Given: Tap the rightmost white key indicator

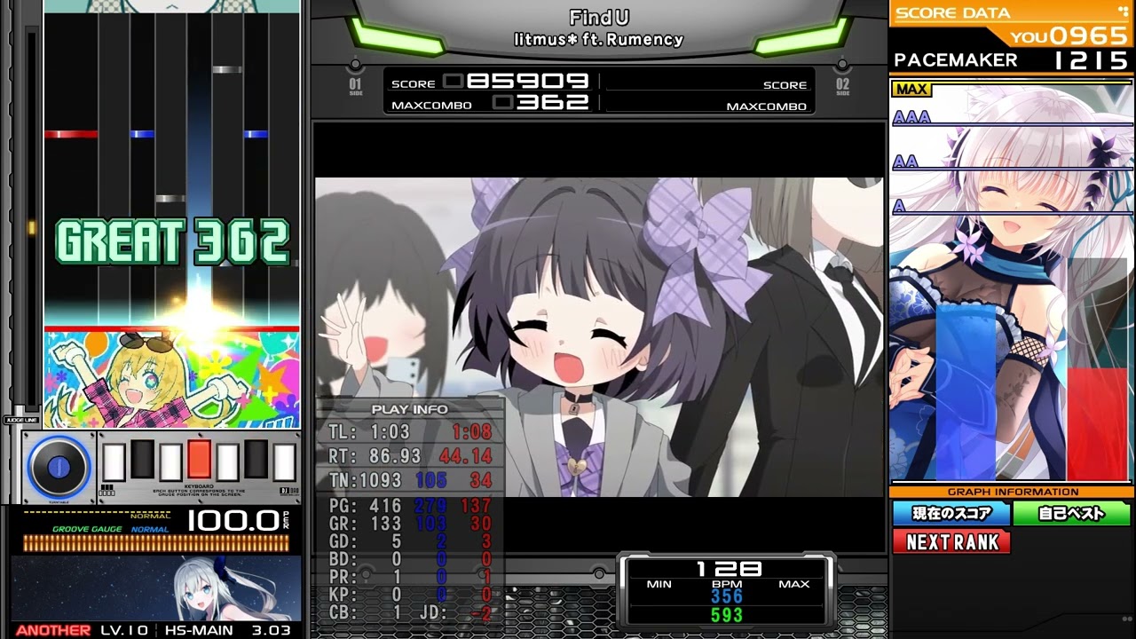Looking at the screenshot, I should (x=284, y=462).
